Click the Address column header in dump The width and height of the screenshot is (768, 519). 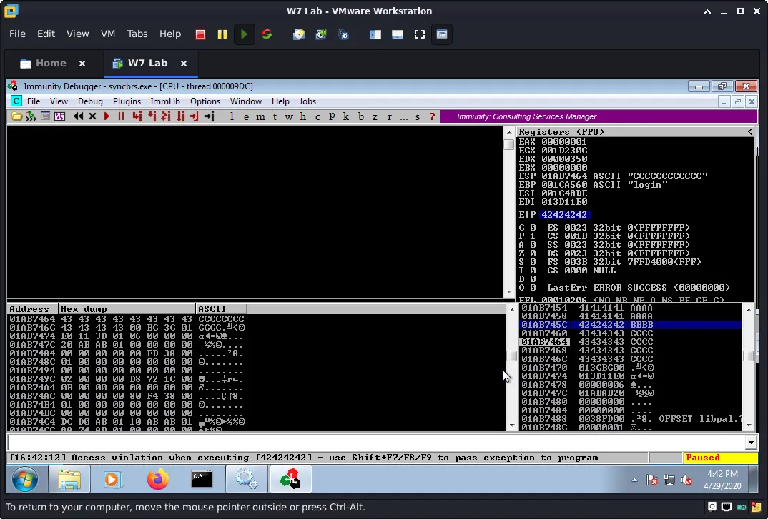[33, 308]
